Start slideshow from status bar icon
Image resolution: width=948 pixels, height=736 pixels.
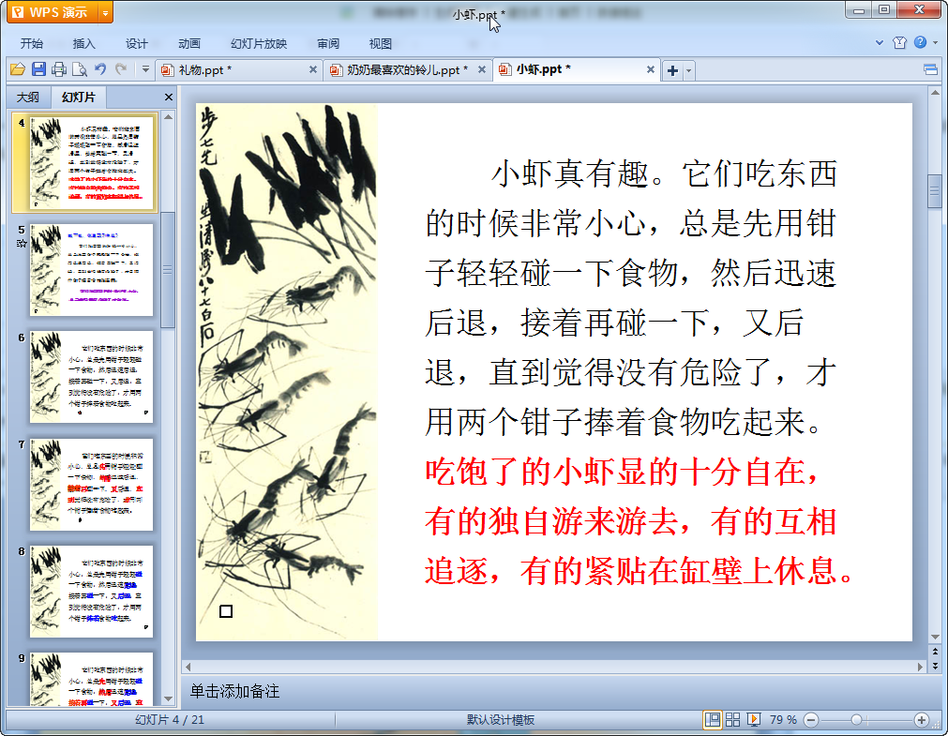[753, 720]
